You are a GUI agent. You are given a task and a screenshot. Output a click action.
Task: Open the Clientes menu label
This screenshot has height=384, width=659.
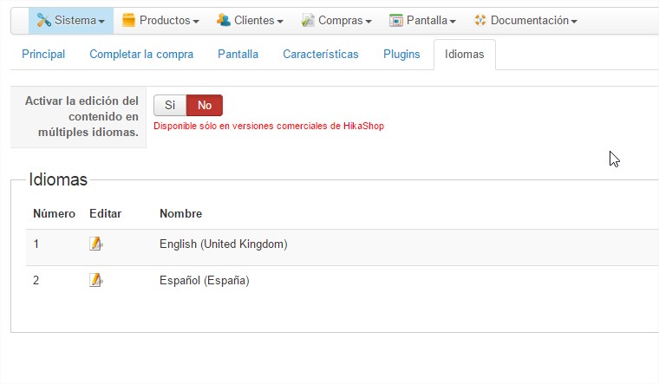pyautogui.click(x=254, y=20)
